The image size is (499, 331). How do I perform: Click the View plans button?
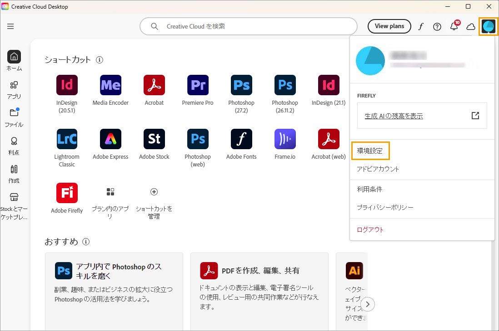pyautogui.click(x=389, y=26)
